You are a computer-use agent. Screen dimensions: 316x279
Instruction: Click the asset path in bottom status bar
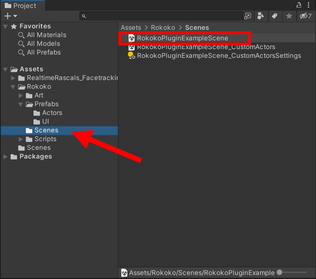pyautogui.click(x=202, y=273)
